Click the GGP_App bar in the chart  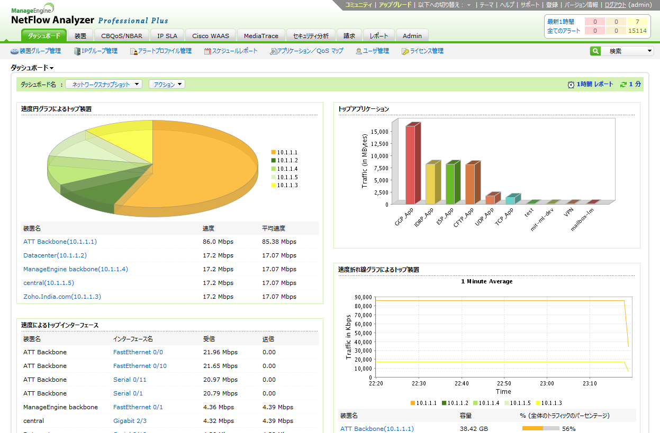pos(411,164)
